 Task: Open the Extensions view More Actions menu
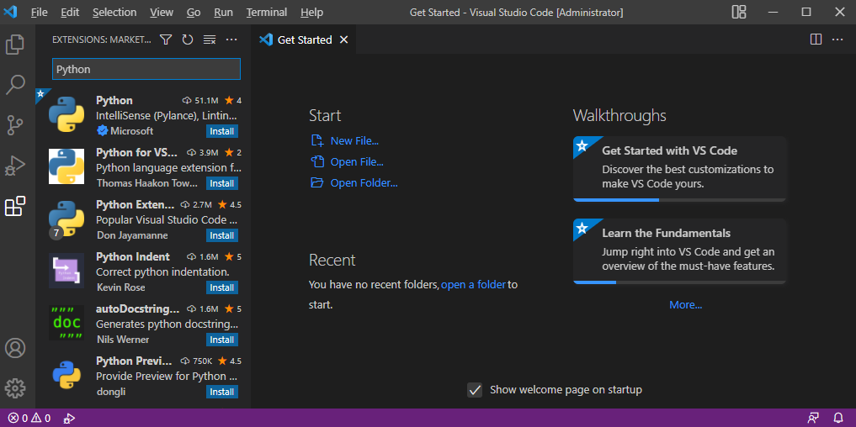[232, 40]
